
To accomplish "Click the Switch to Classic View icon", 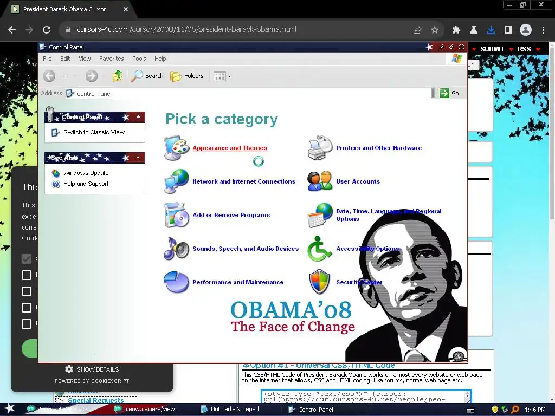I will pyautogui.click(x=56, y=132).
